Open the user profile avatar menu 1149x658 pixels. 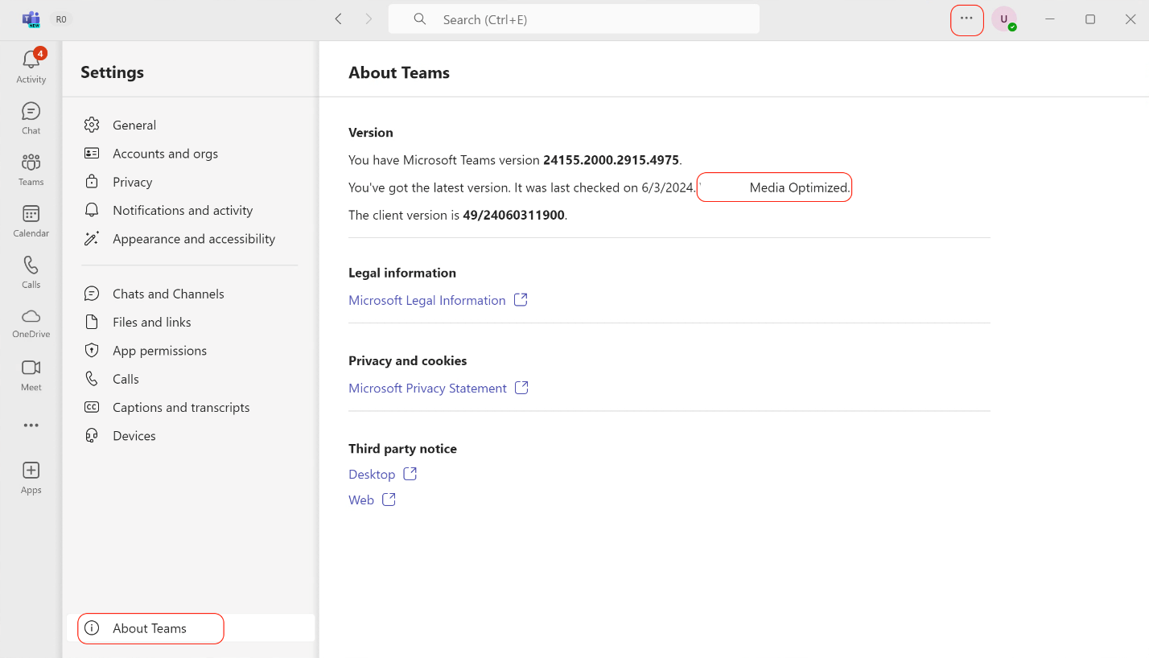click(x=1003, y=19)
